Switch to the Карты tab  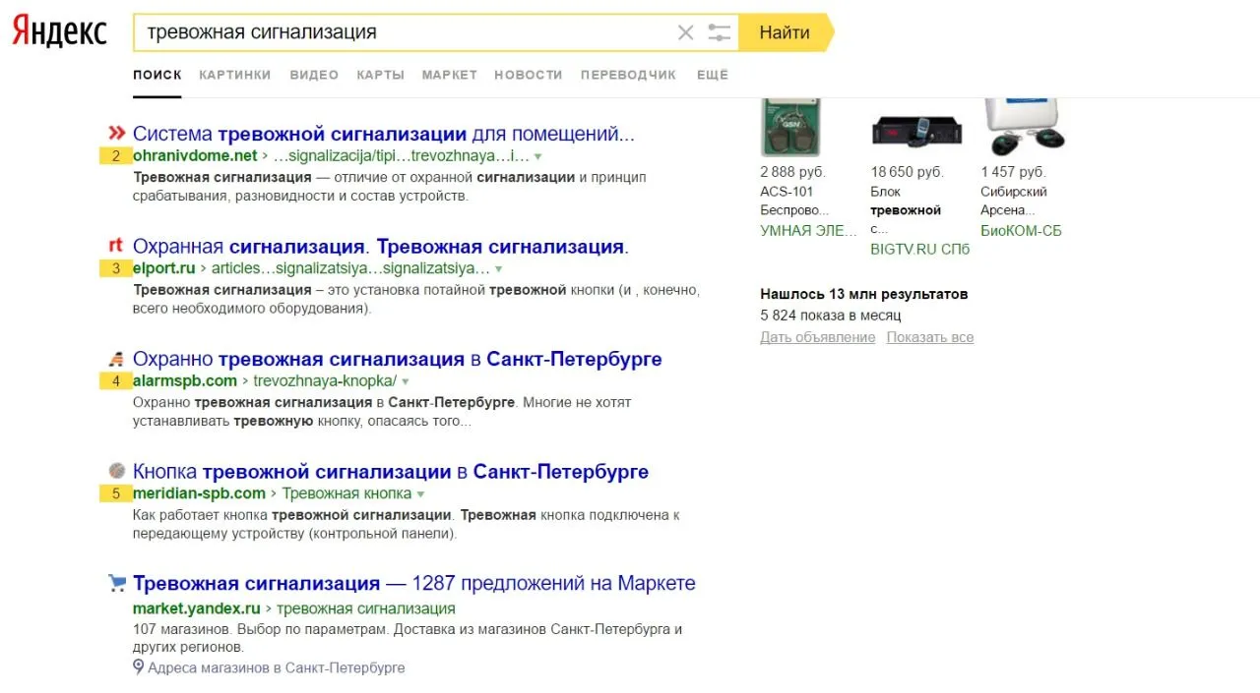[x=380, y=75]
